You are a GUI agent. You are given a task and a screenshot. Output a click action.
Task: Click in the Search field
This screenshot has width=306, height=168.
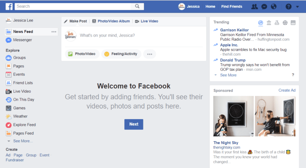[73, 6]
